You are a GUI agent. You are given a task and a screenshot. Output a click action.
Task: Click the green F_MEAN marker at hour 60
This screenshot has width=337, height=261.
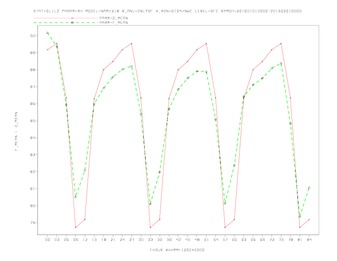click(234, 165)
